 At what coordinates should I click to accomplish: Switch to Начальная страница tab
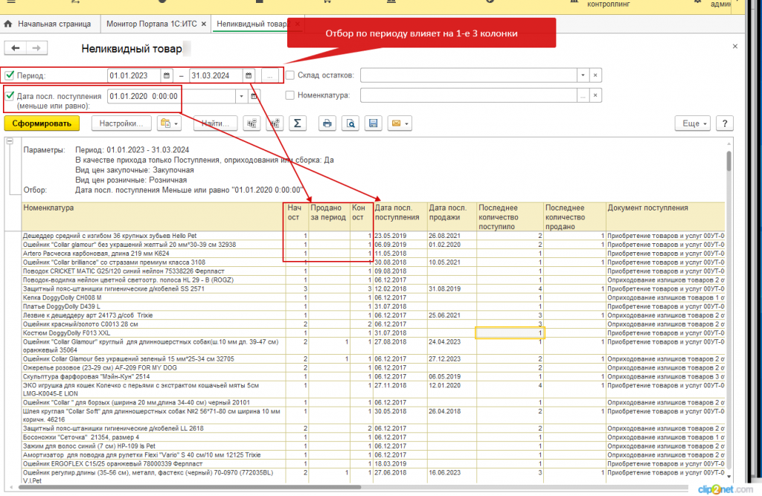pos(48,24)
